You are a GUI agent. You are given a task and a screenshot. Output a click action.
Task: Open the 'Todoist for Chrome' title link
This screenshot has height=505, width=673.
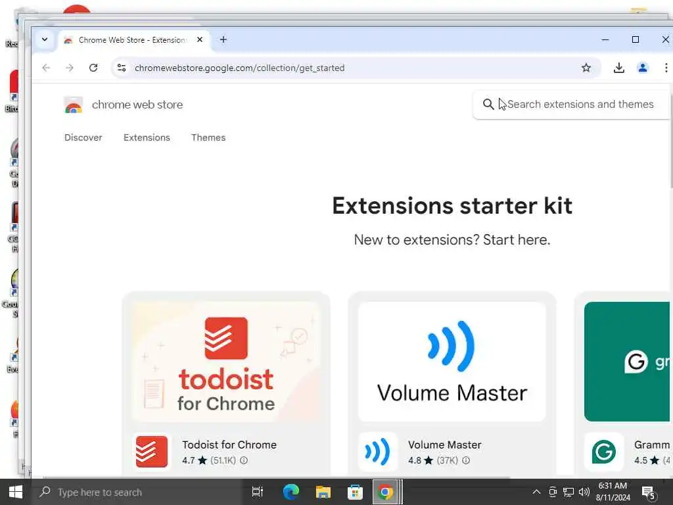pos(229,445)
